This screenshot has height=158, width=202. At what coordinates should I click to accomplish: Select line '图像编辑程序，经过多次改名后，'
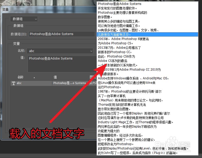tap(147, 135)
